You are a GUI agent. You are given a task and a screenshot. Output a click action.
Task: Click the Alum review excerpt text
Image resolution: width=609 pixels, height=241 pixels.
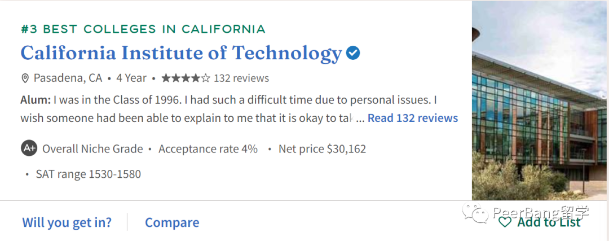[229, 109]
